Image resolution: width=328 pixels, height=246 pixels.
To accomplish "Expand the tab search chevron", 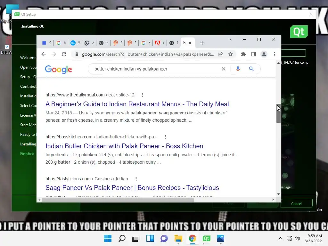I will (229, 39).
